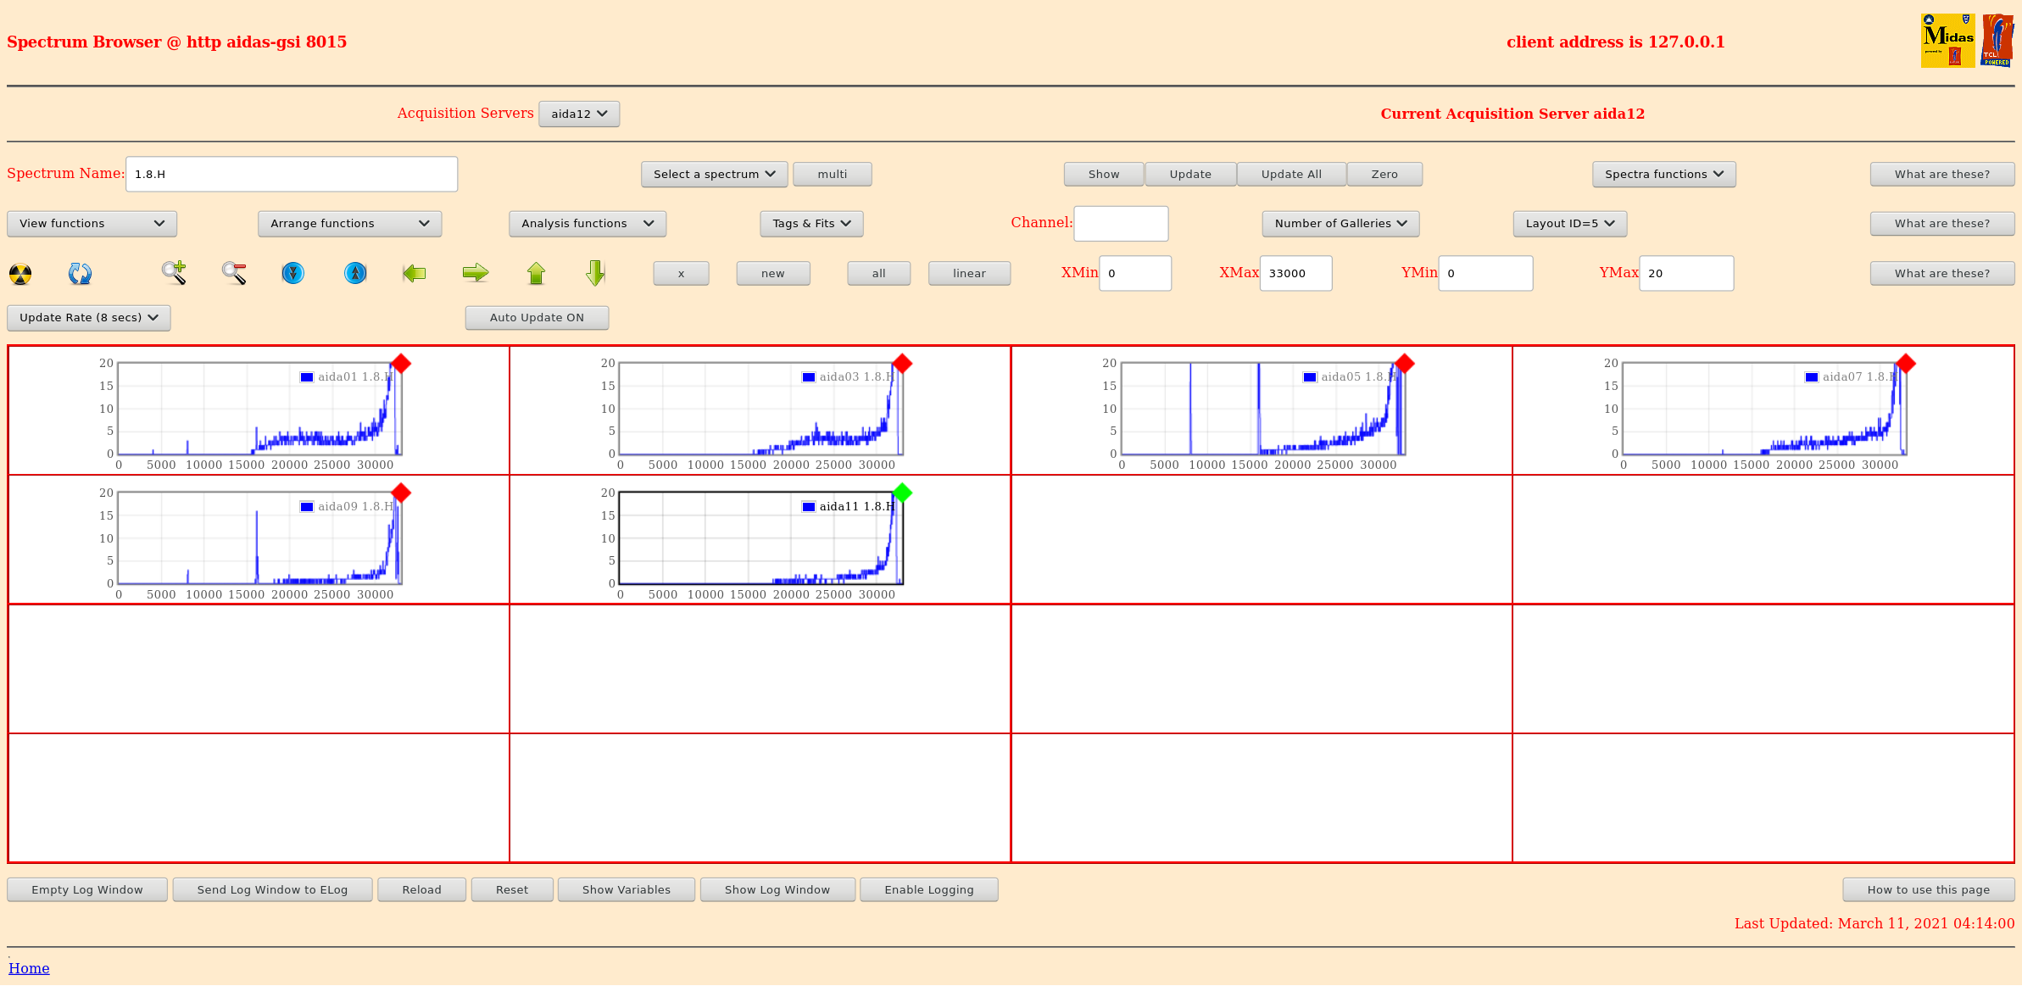Open the Analysis functions menu
Image resolution: width=2022 pixels, height=986 pixels.
(x=587, y=224)
